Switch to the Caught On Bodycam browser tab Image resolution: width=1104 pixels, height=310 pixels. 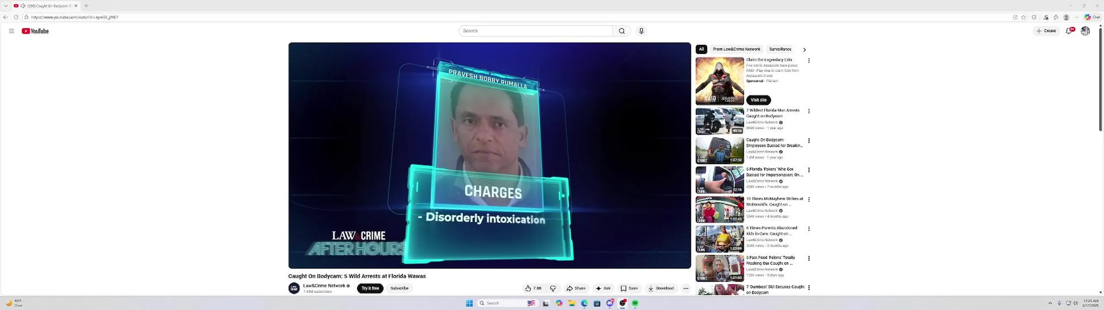[x=45, y=6]
